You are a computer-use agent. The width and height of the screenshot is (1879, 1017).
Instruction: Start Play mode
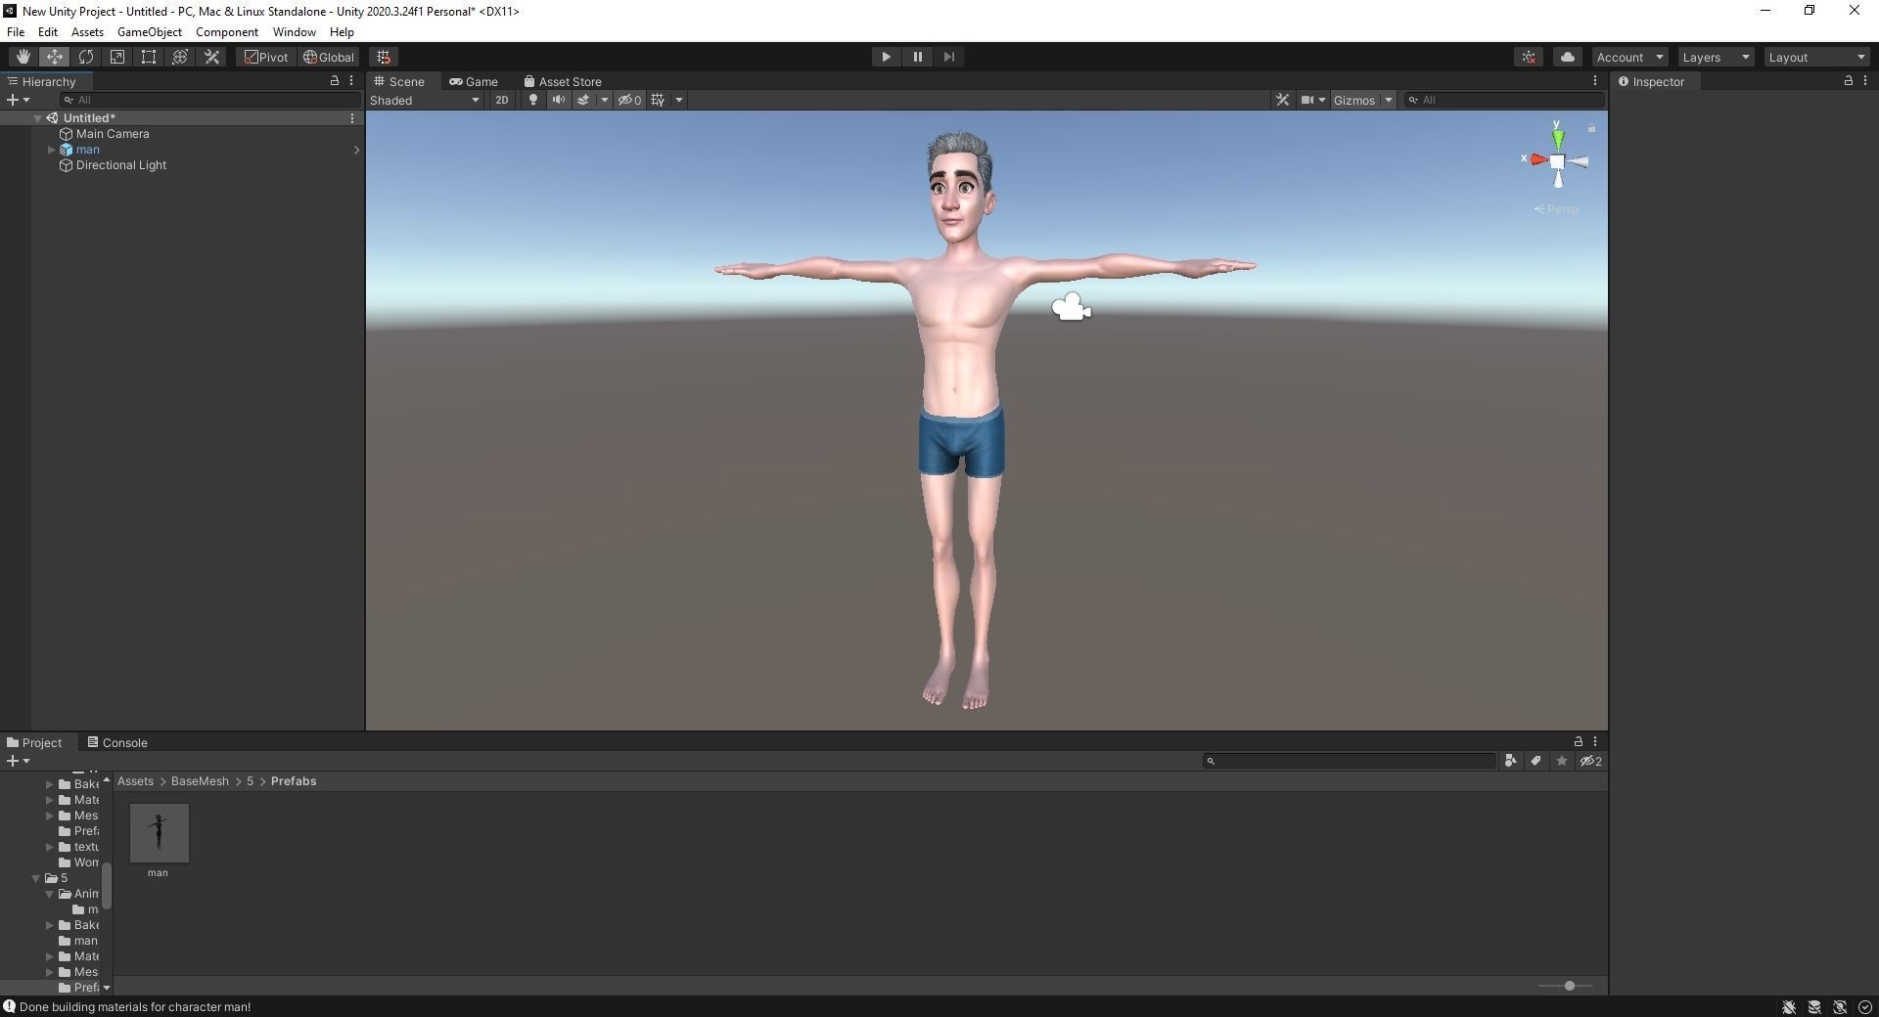[x=886, y=57]
